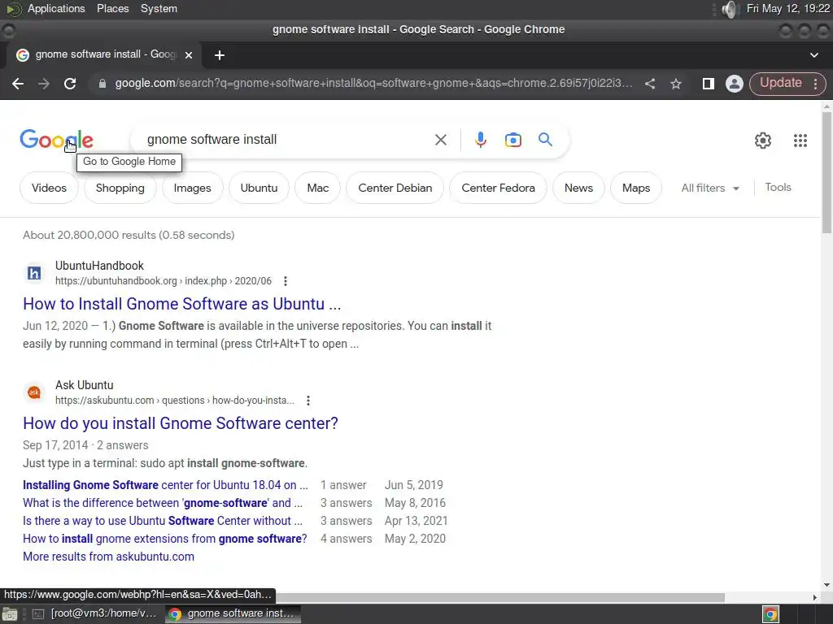Submit the search with the magnifier icon
833x624 pixels.
pos(545,140)
